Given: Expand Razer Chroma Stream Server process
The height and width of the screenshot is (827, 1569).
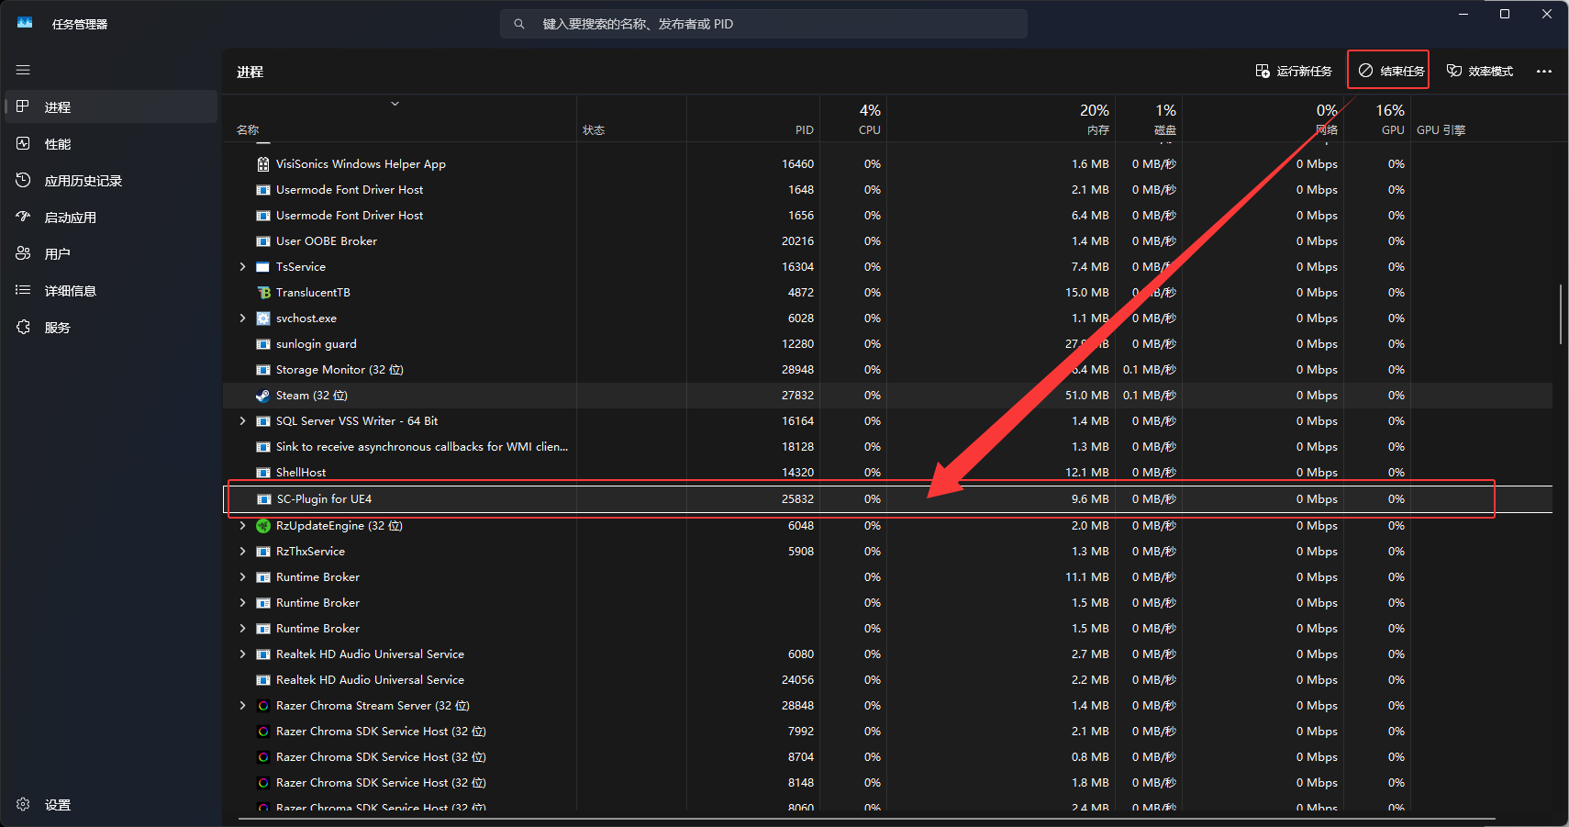Looking at the screenshot, I should tap(242, 706).
